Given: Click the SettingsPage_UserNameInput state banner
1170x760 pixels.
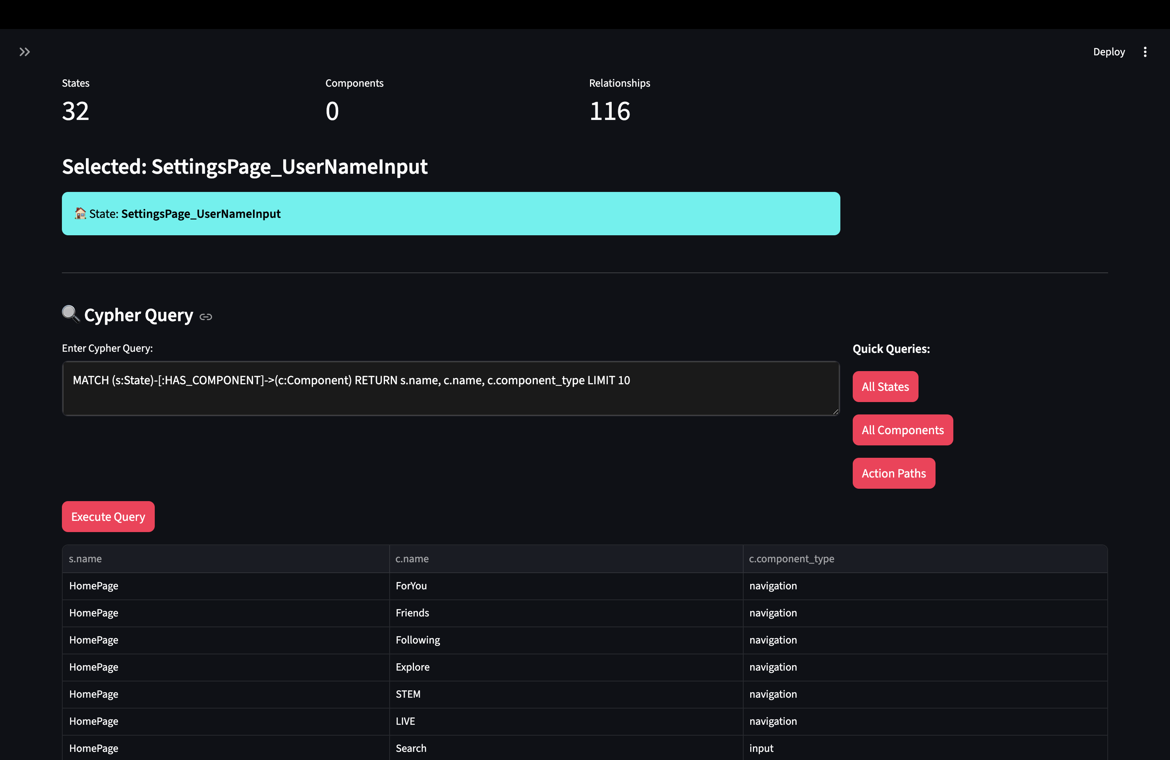Looking at the screenshot, I should click(x=450, y=213).
